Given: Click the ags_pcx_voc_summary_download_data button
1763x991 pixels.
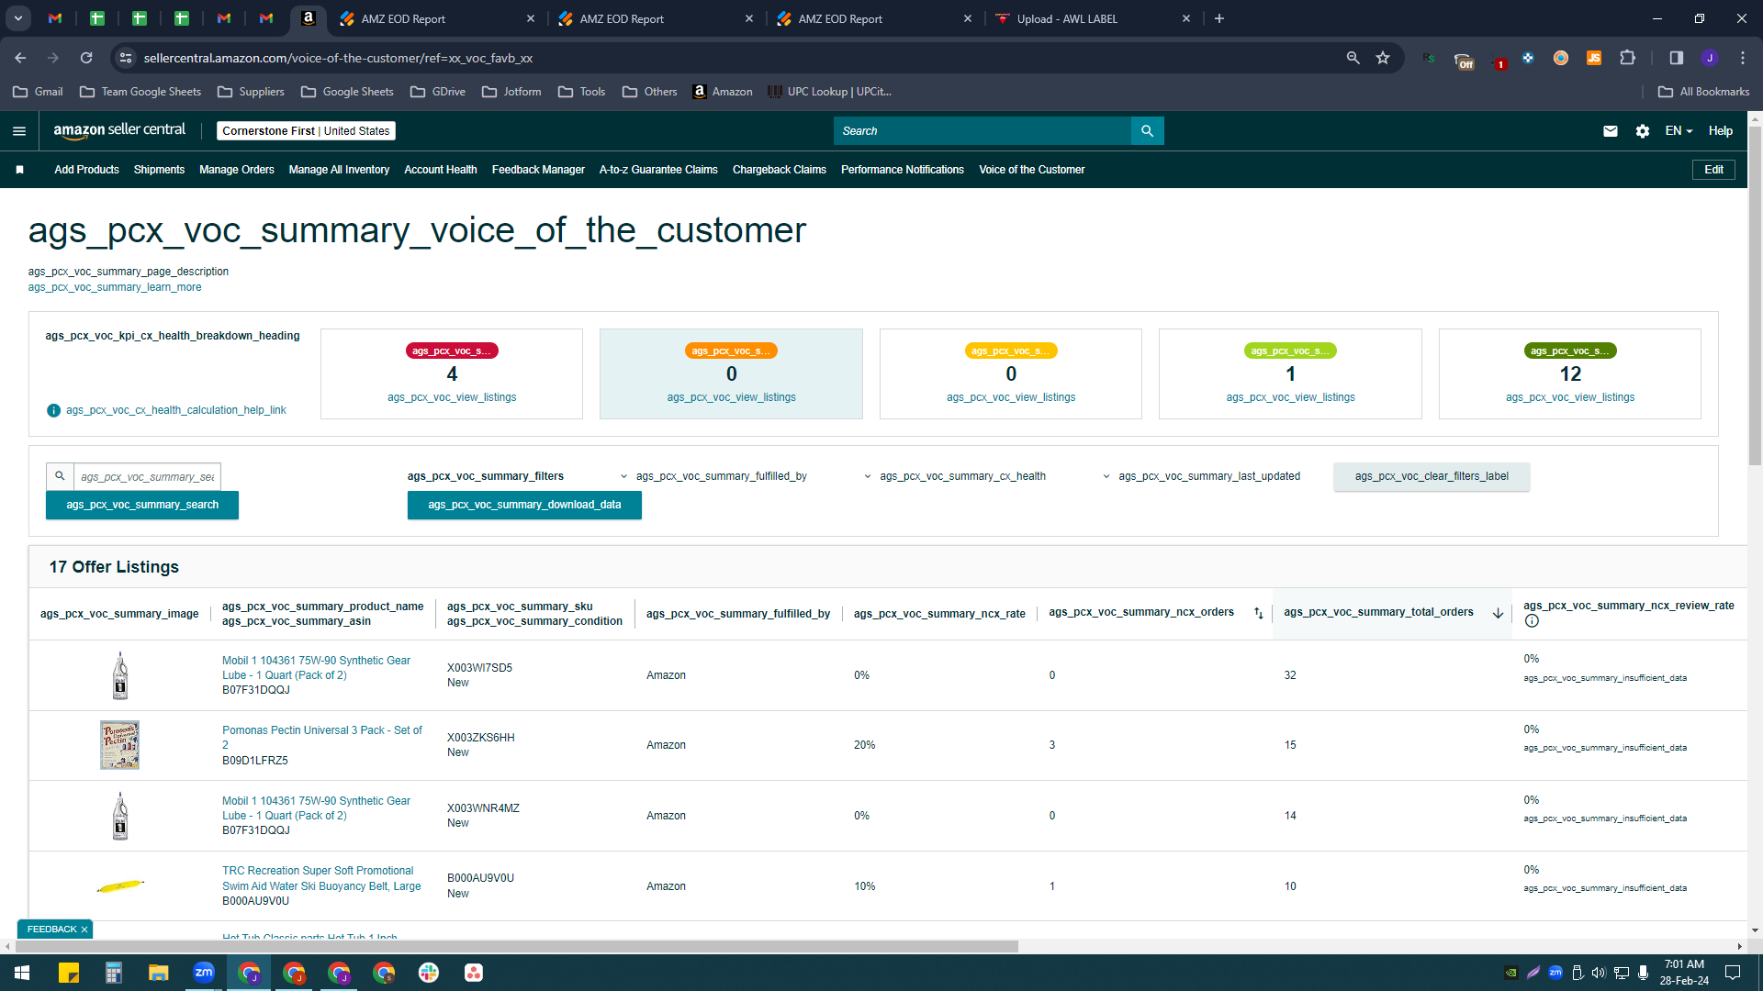Looking at the screenshot, I should pos(524,506).
